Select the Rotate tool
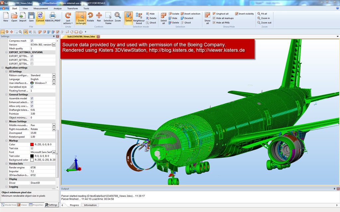340x212 pixels. 90,17
